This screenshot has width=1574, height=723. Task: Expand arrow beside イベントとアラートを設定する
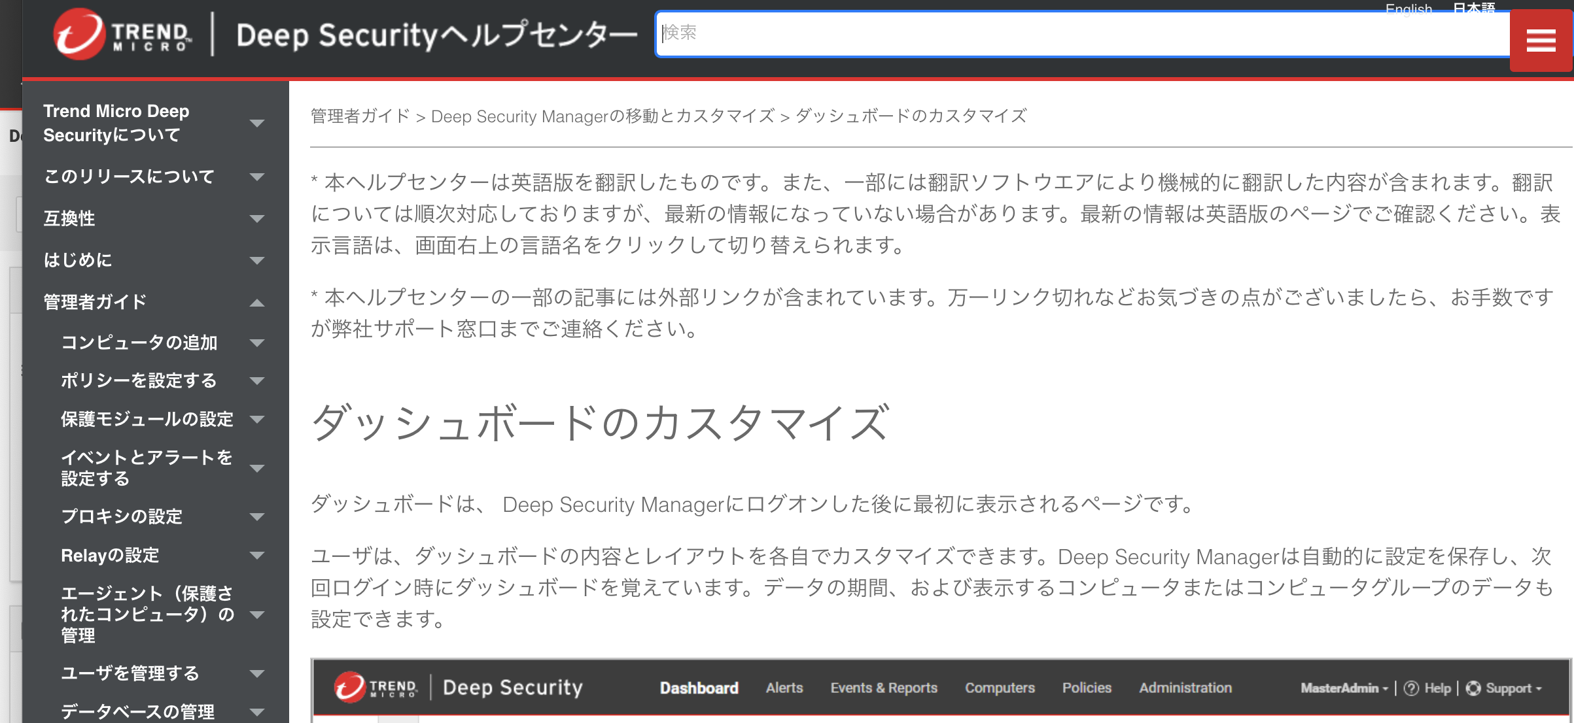tap(257, 468)
